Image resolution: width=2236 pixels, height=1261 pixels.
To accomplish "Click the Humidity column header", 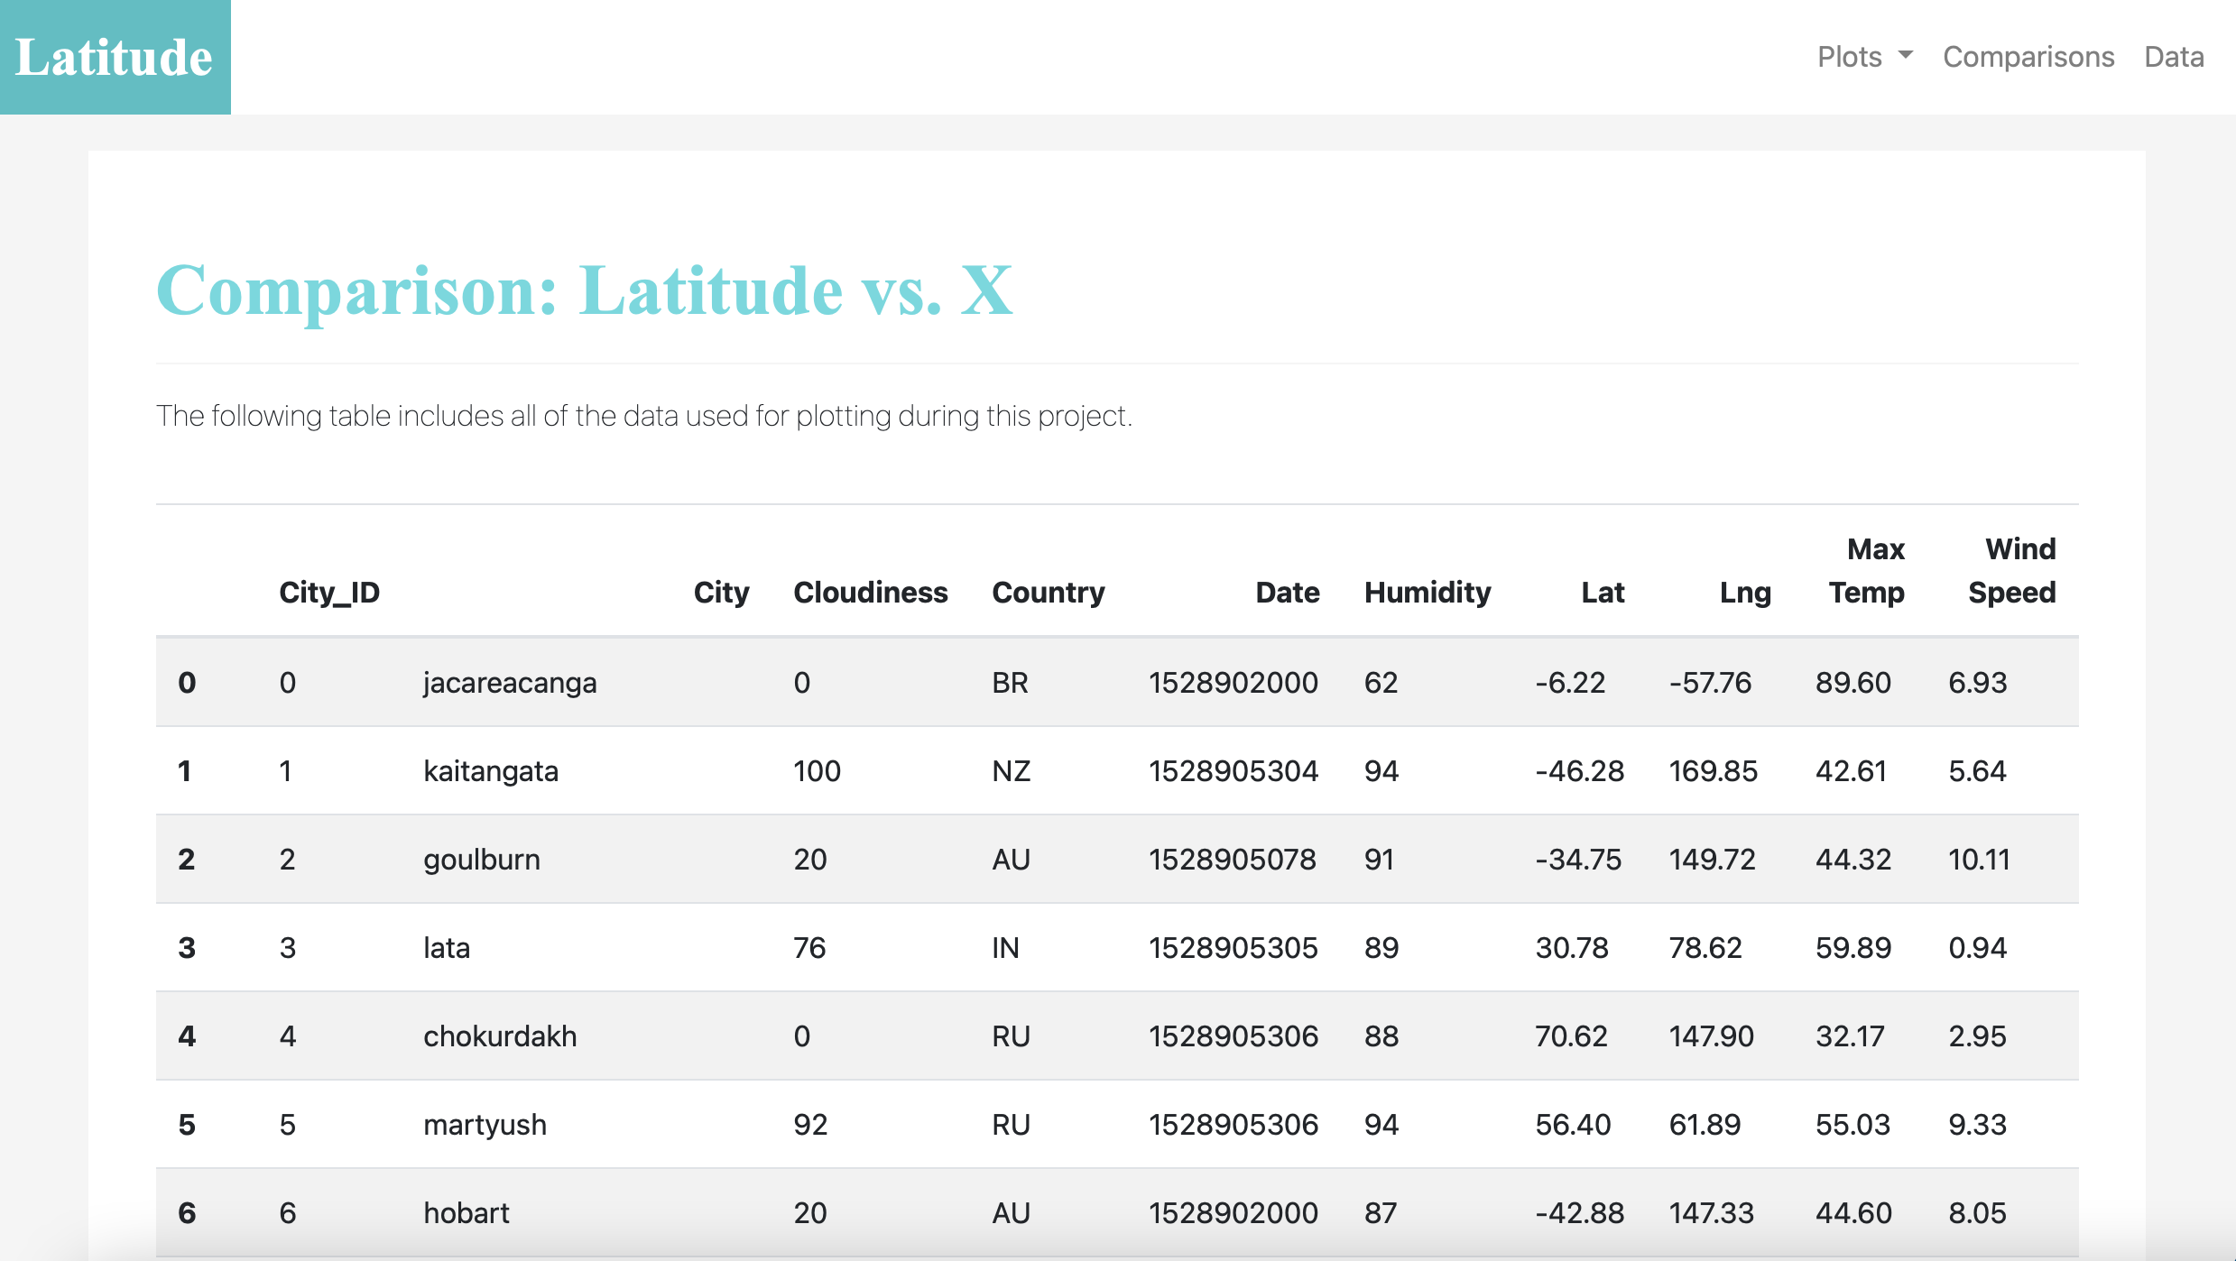I will coord(1427,592).
